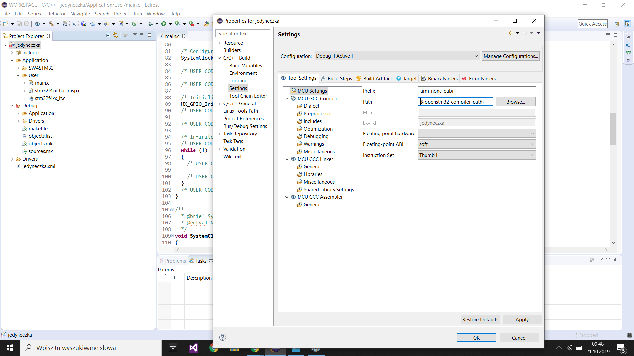Click the Prefix input field
The height and width of the screenshot is (356, 634).
(x=476, y=91)
